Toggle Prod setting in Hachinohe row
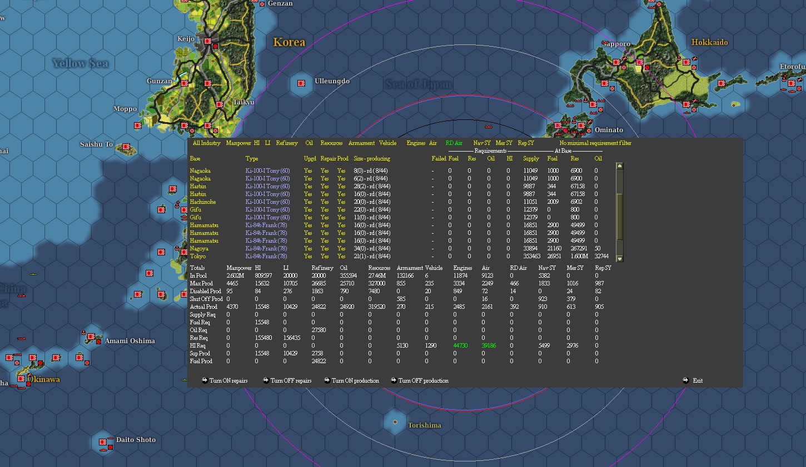The image size is (806, 467). click(x=341, y=202)
